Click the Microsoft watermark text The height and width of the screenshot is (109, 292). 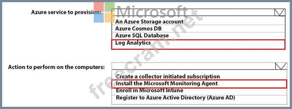152,12
